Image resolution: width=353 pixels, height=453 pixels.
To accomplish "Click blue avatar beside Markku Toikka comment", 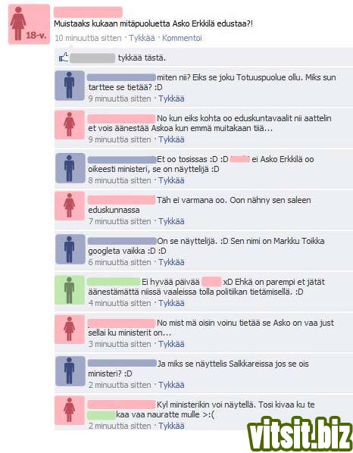I will click(x=70, y=249).
